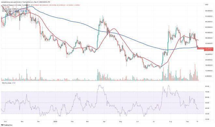This screenshot has height=127, width=215.
Task: Click the 20.00 RSI axis label
Action: coord(207,119)
